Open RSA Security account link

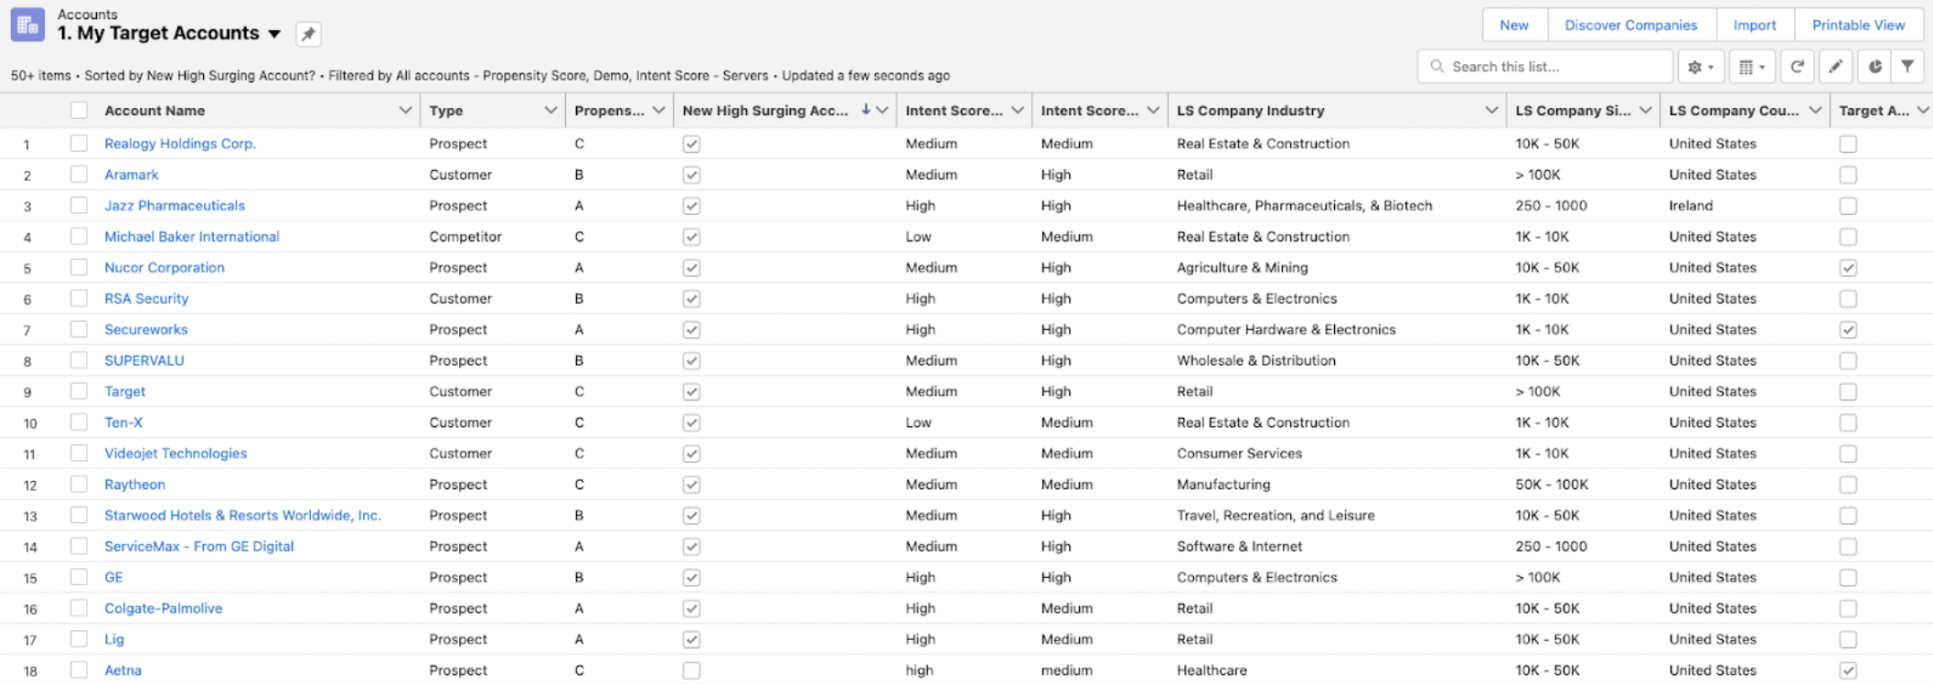click(x=146, y=299)
